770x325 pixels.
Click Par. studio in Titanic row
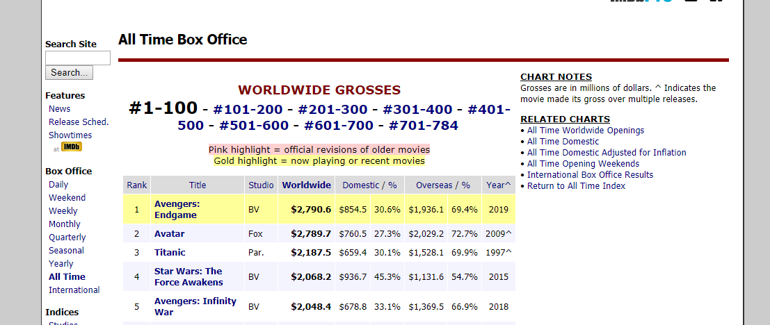(256, 253)
